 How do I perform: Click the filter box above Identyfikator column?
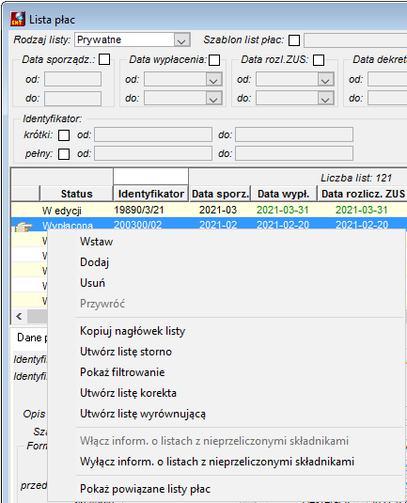pyautogui.click(x=150, y=177)
